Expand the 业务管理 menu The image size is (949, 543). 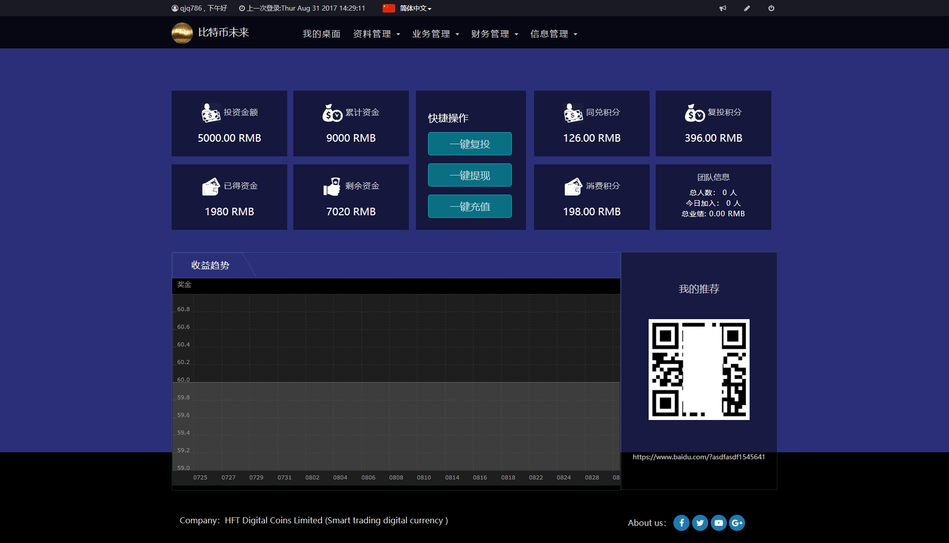point(436,34)
